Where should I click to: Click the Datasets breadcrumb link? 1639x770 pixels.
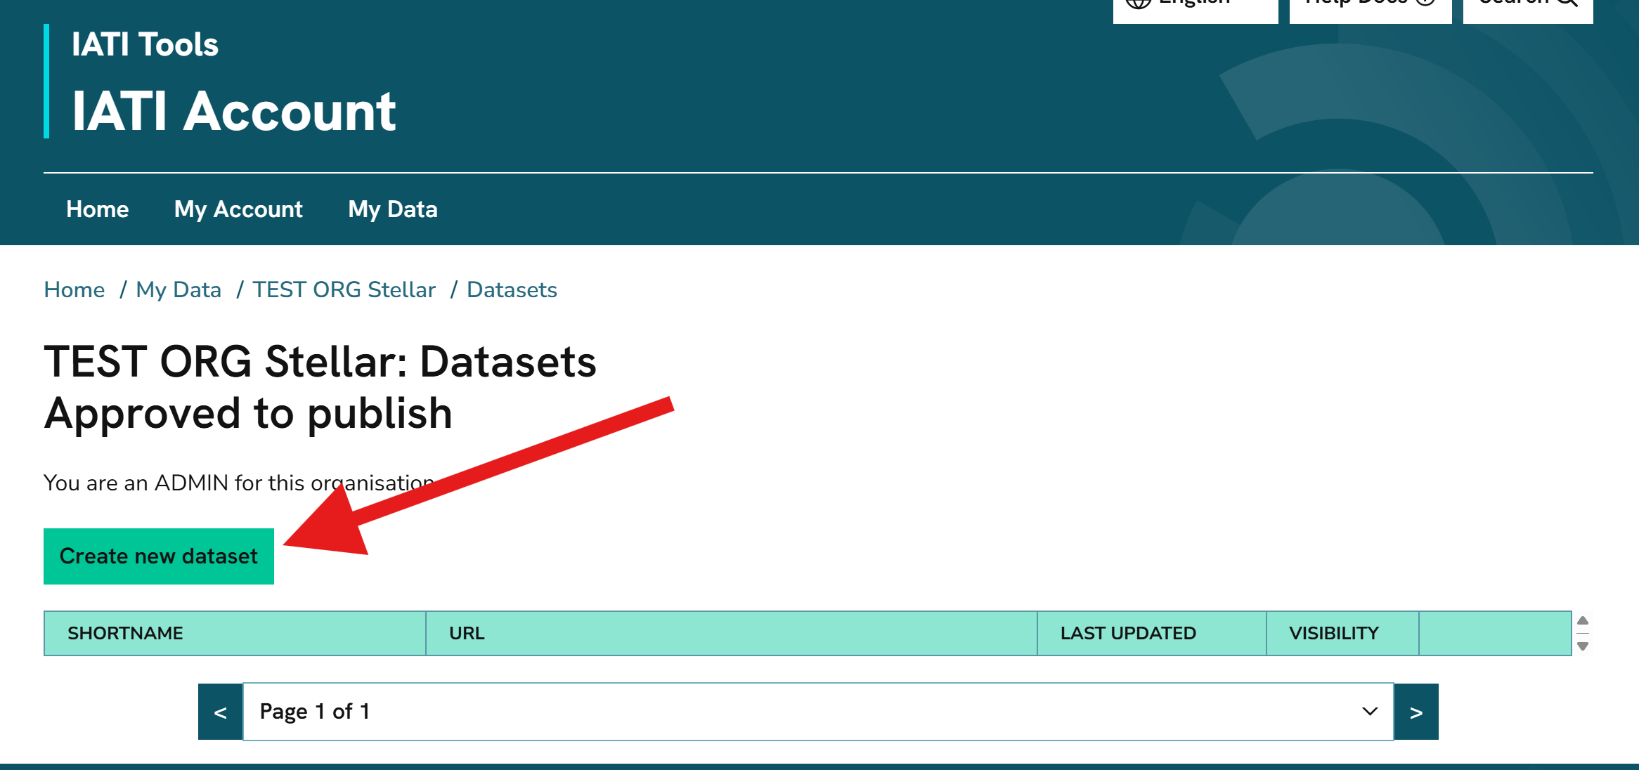point(512,289)
